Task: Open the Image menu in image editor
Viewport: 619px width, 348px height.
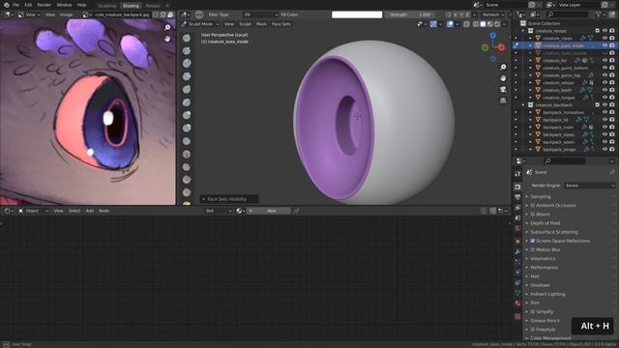Action: [x=67, y=14]
